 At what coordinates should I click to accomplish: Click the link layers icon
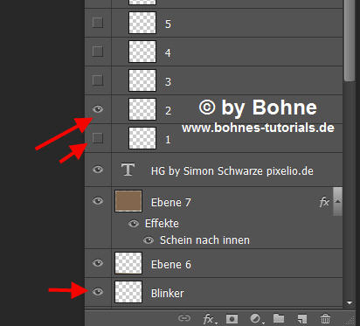click(x=184, y=318)
